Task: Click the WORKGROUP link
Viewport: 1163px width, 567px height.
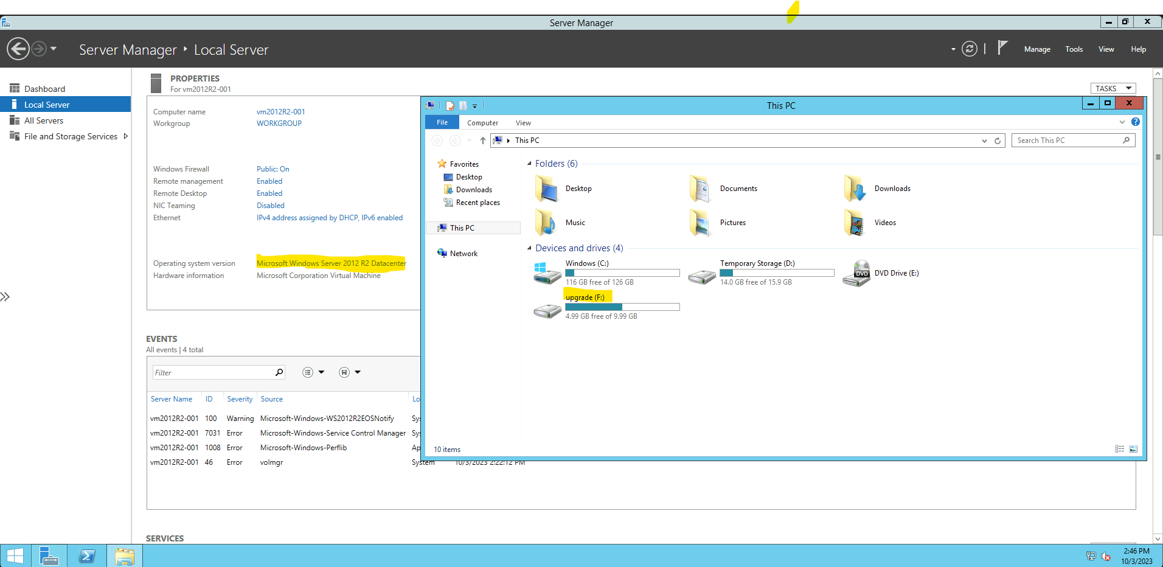Action: pos(279,123)
